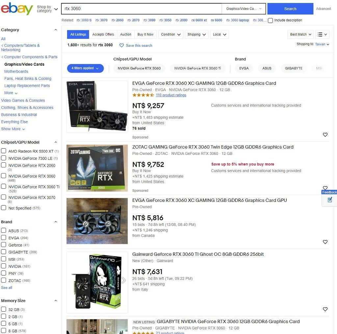Enable the MSI brand checkbox

(x=3, y=259)
